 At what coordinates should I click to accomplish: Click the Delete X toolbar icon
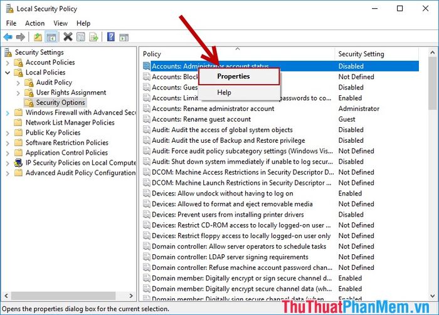click(68, 36)
